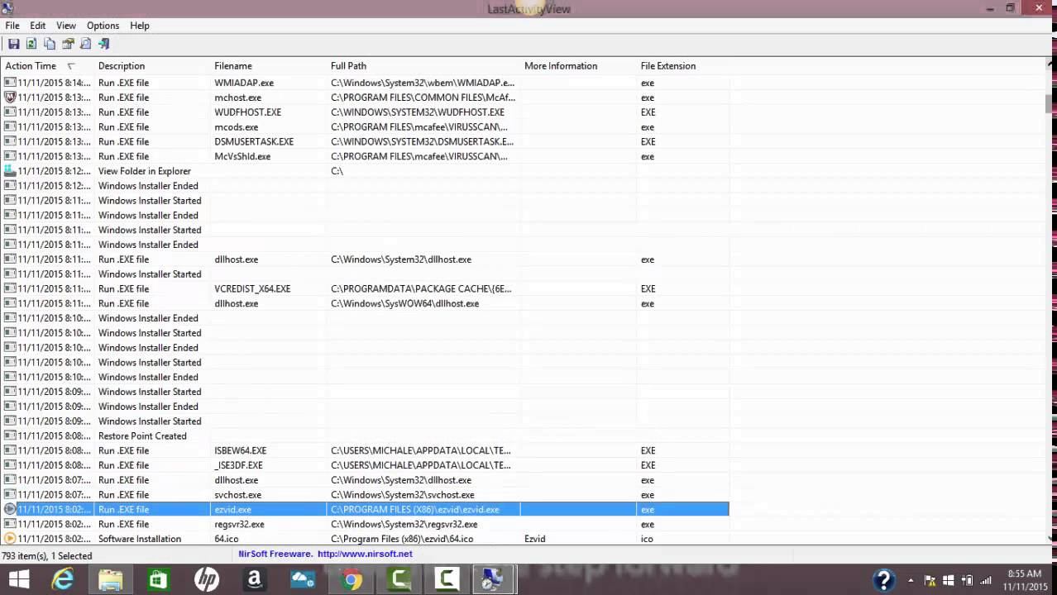1057x595 pixels.
Task: Sort by Description column header
Action: tap(152, 66)
